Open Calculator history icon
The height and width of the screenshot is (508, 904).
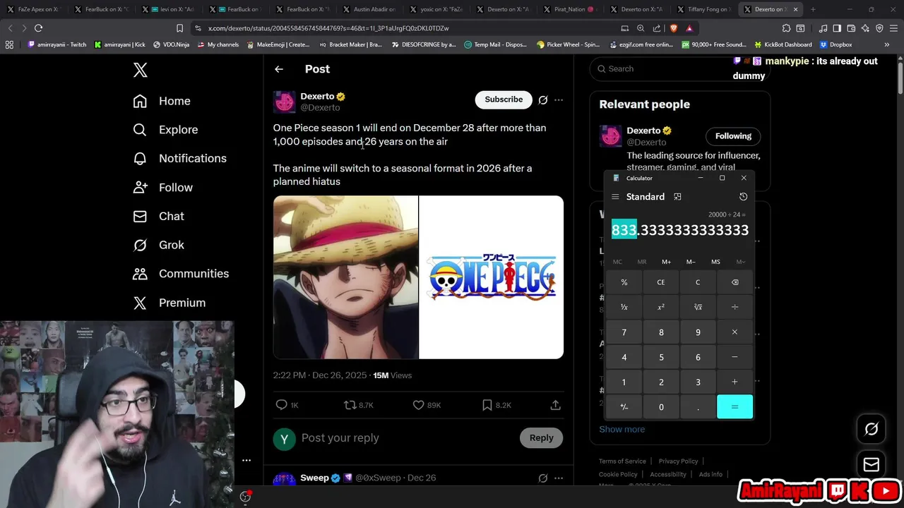743,197
